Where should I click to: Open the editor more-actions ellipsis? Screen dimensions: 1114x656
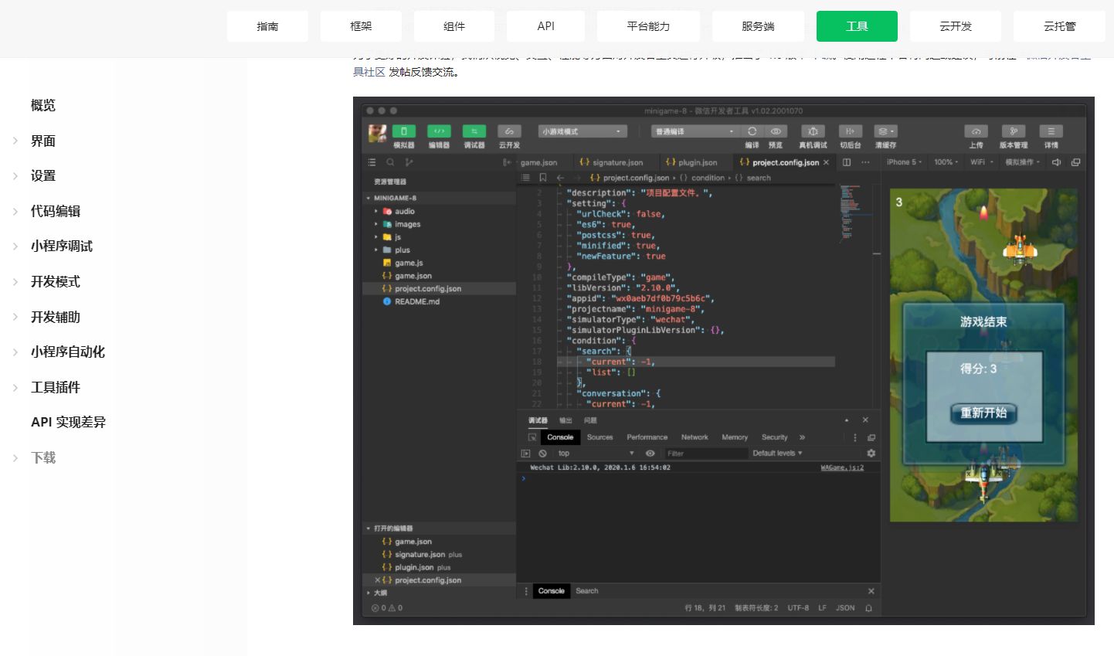coord(865,162)
